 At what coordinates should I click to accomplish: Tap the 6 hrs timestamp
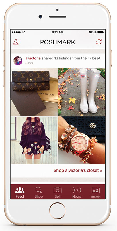click(x=29, y=63)
